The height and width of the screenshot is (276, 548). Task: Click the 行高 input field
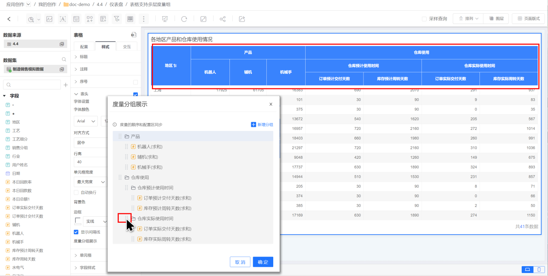tap(90, 162)
